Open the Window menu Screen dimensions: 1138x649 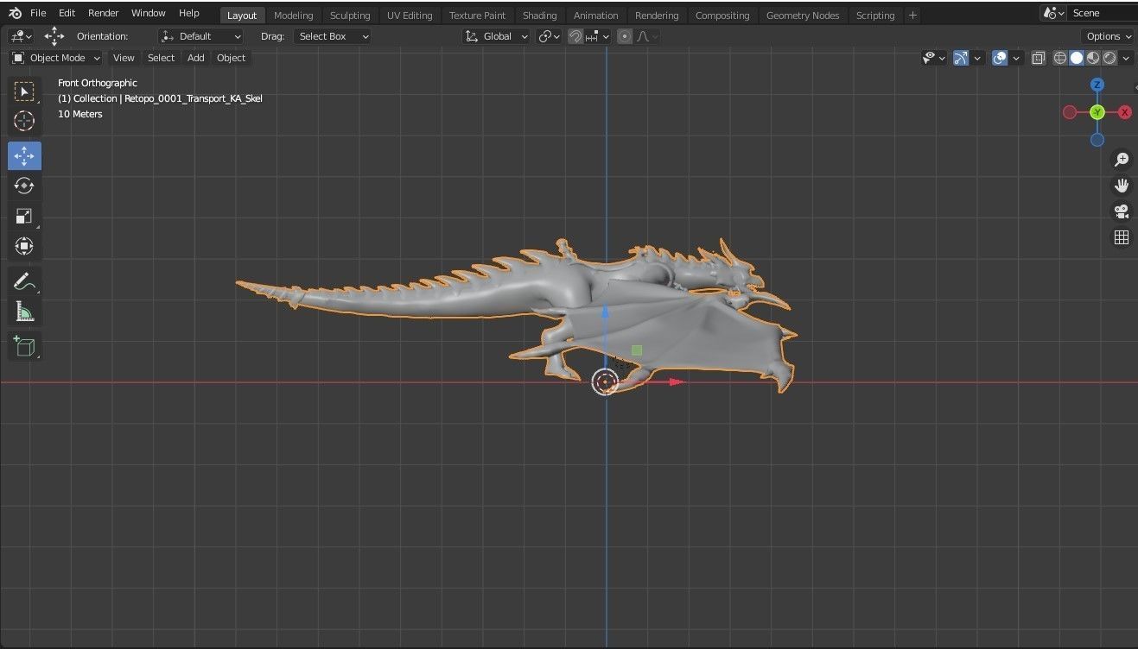tap(148, 13)
